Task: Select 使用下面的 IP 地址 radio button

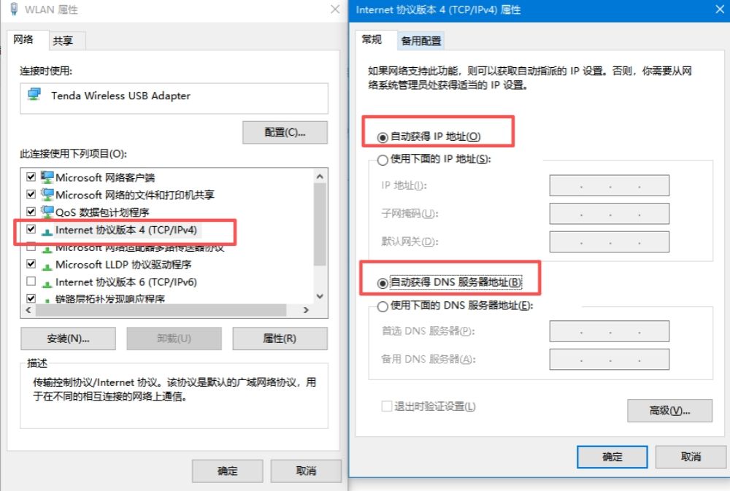Action: pos(383,160)
